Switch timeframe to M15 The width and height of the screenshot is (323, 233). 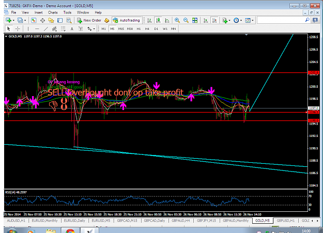(x=121, y=29)
